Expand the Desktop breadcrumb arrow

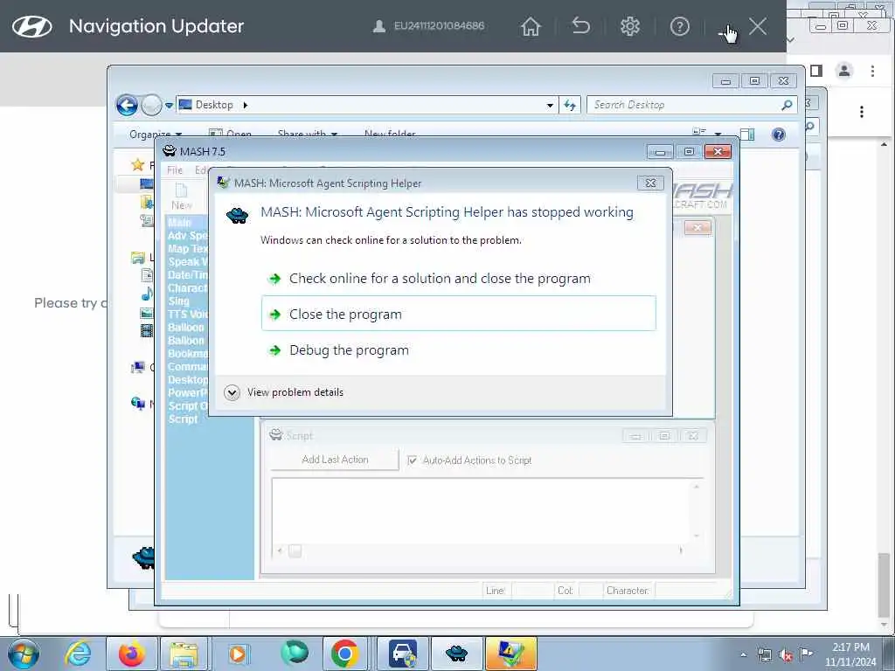(246, 105)
